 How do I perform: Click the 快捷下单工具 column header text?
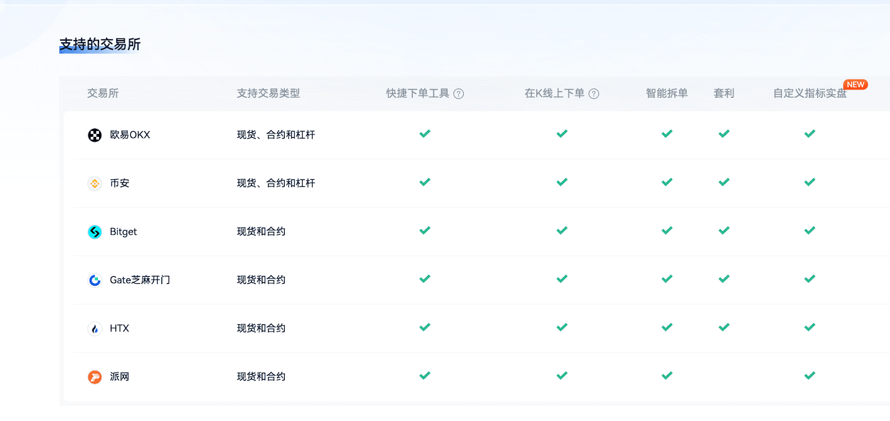click(418, 93)
